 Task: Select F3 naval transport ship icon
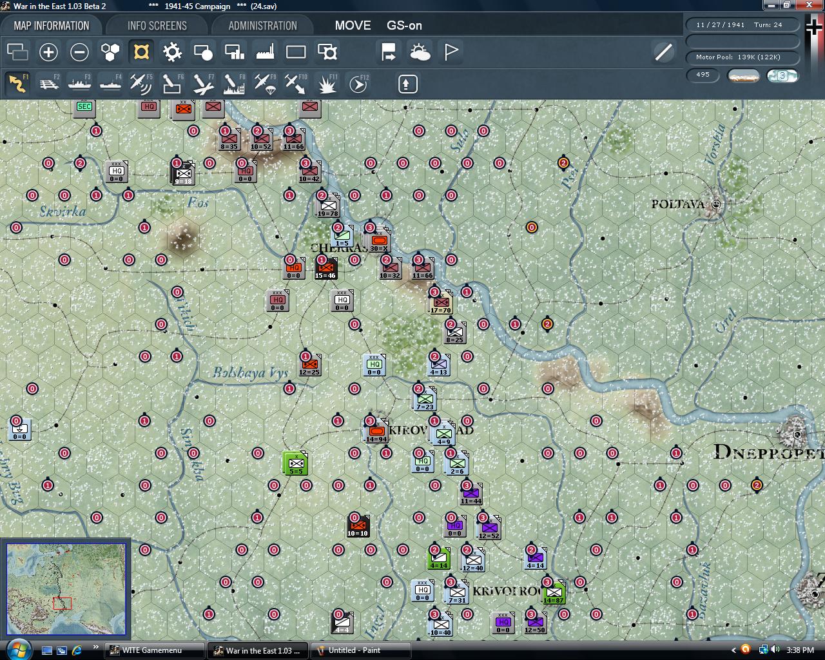pos(79,84)
